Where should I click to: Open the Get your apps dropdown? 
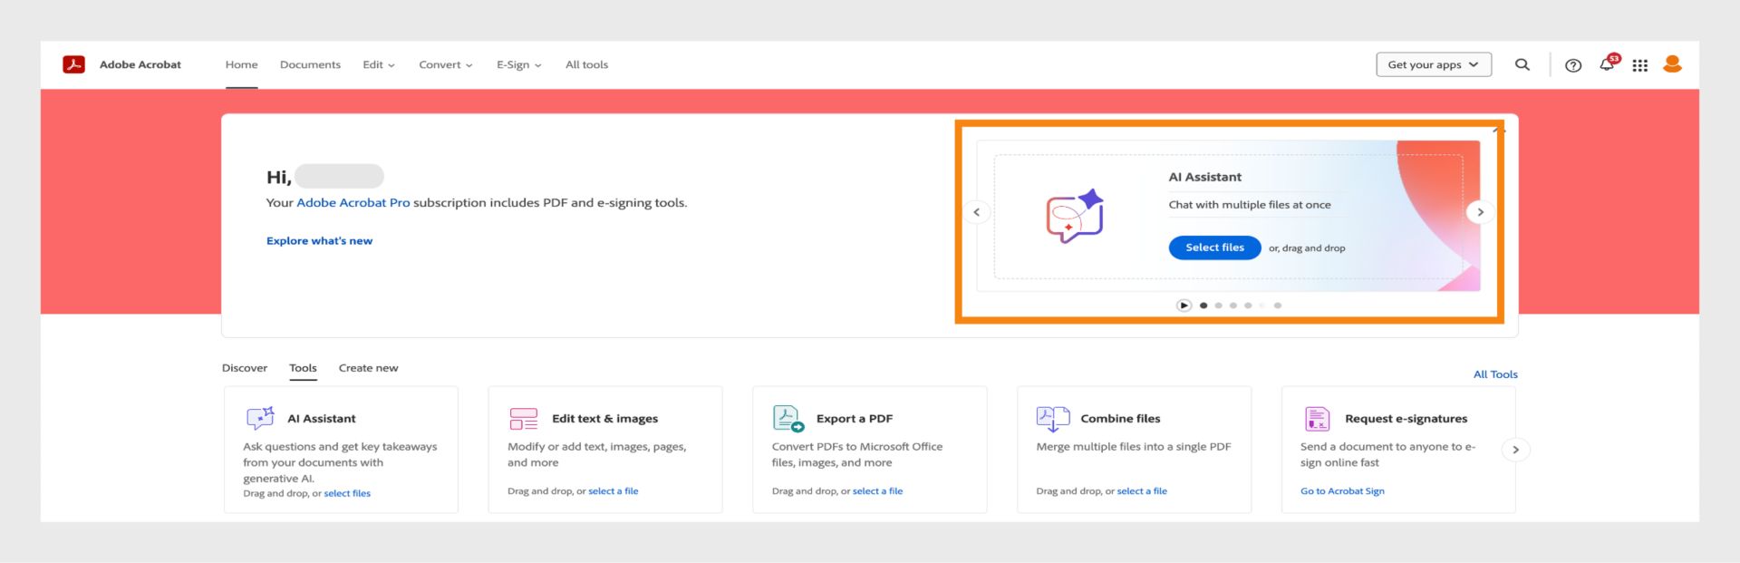coord(1433,65)
